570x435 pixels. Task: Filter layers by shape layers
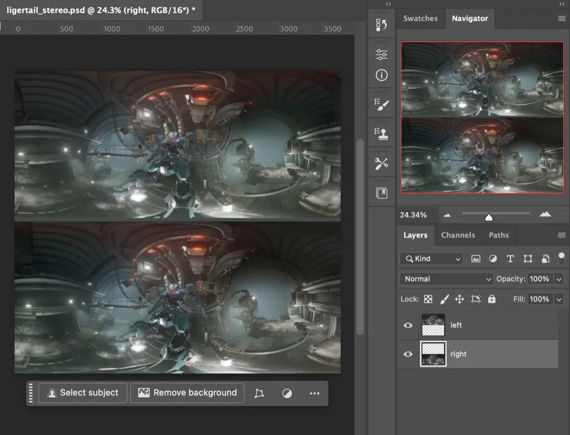528,259
